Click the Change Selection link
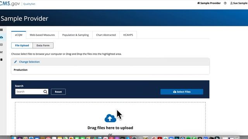The image size is (248, 139). point(29,62)
